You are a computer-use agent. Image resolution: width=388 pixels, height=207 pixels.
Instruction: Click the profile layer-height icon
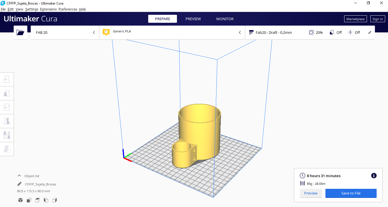251,32
